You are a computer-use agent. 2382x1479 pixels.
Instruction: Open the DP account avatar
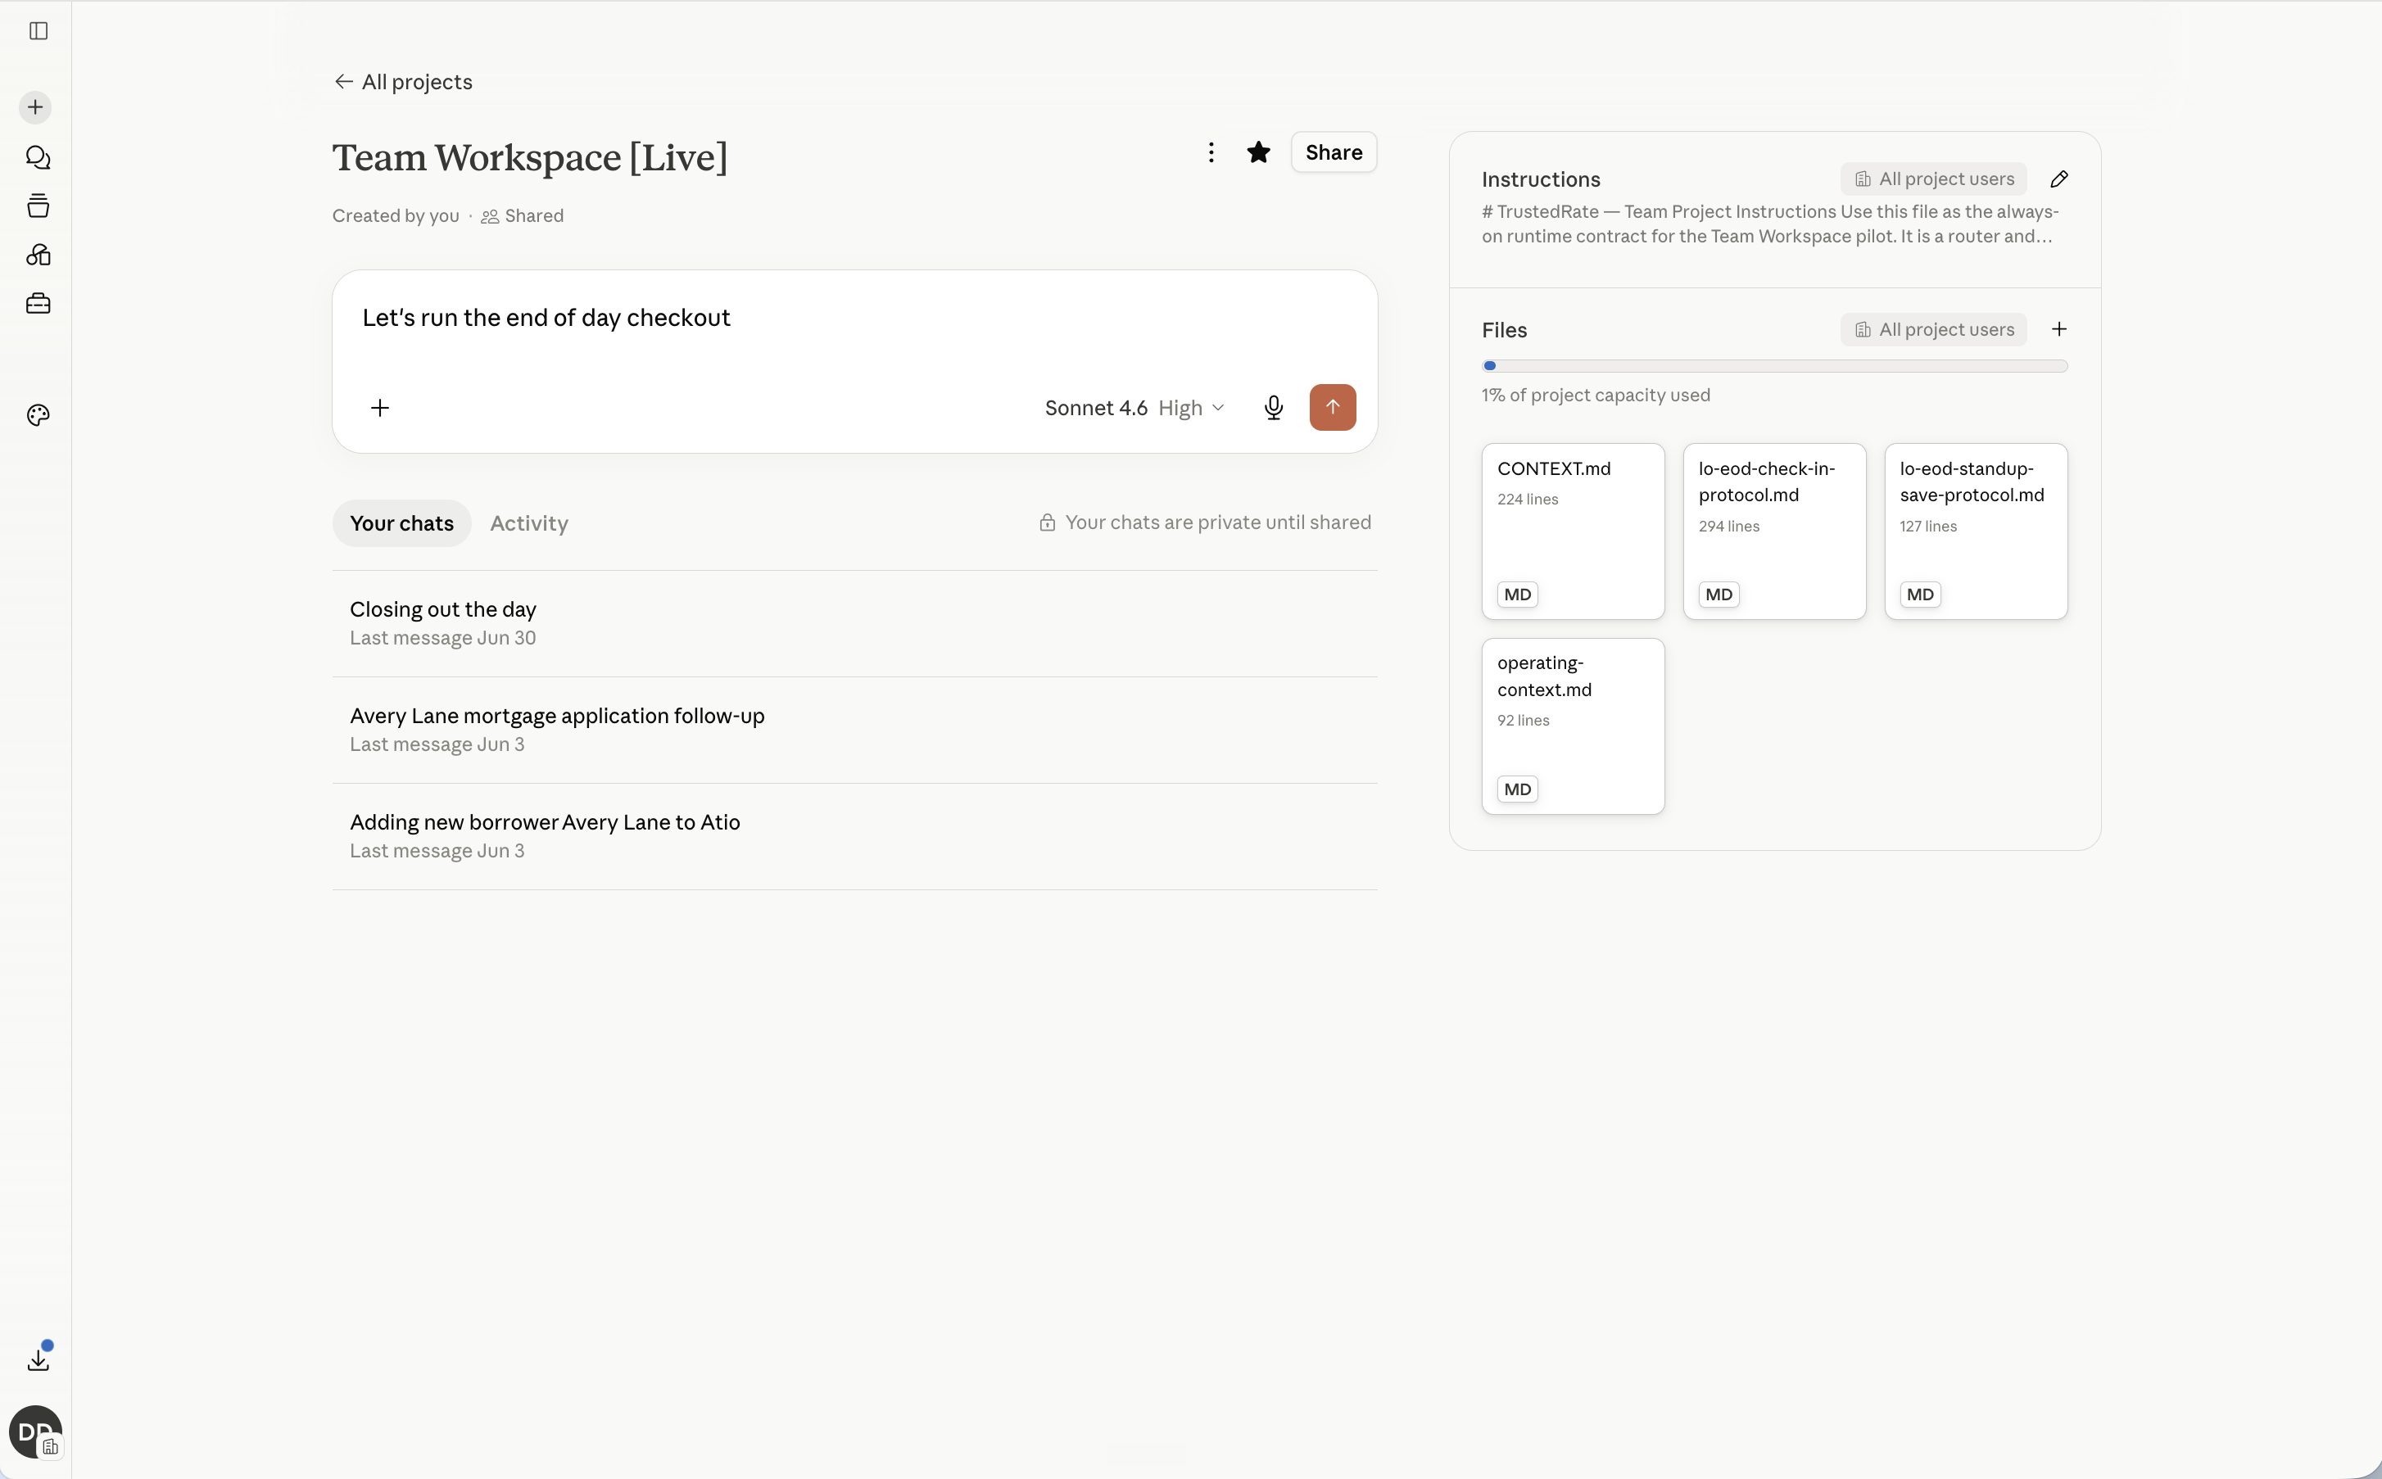pyautogui.click(x=35, y=1433)
